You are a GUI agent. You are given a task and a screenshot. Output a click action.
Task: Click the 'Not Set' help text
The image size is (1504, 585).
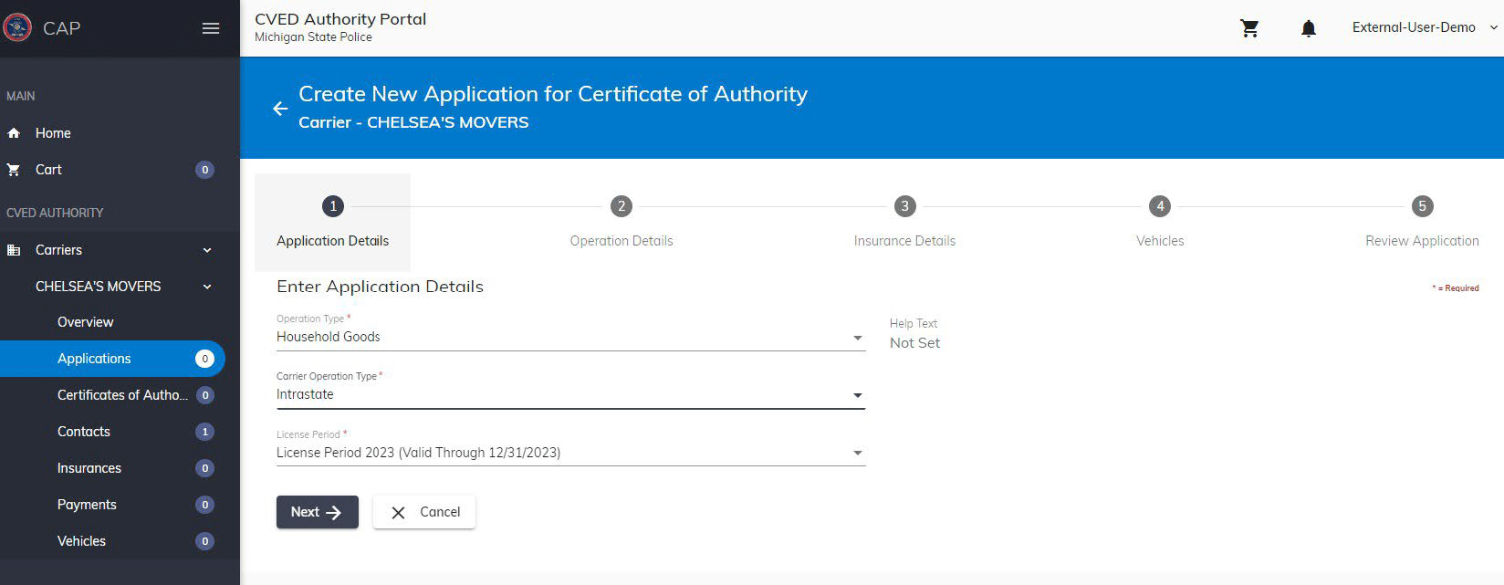coord(914,343)
